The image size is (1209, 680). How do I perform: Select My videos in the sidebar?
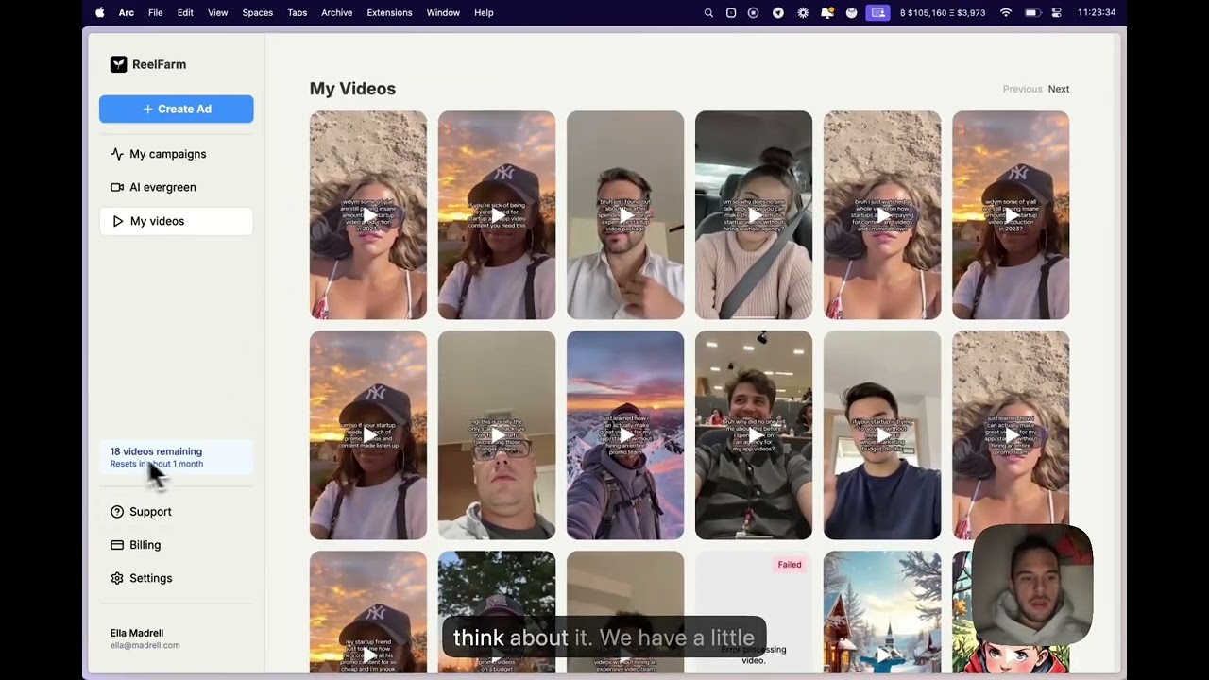pyautogui.click(x=176, y=221)
